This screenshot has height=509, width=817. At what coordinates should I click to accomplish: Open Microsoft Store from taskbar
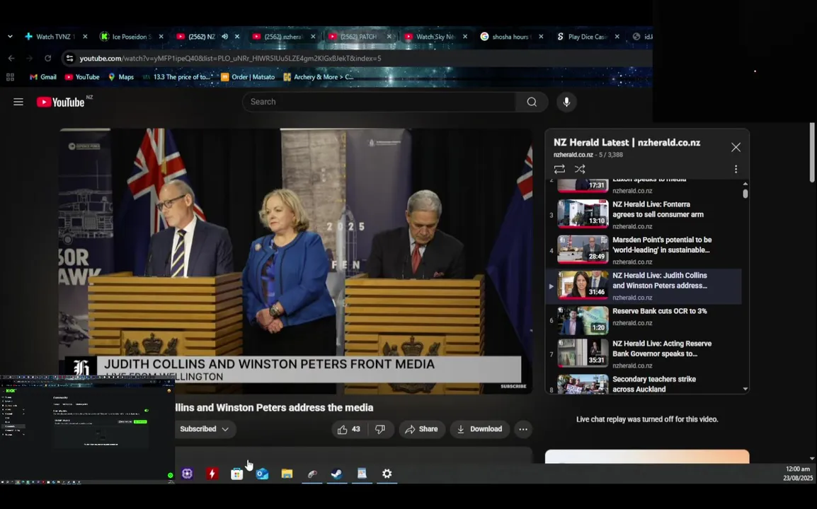coord(237,474)
